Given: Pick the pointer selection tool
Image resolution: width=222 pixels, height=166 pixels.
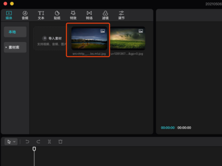Looking at the screenshot, I should coord(9,142).
